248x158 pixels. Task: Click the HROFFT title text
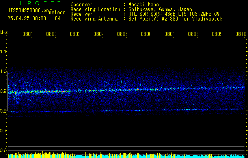click(40, 3)
